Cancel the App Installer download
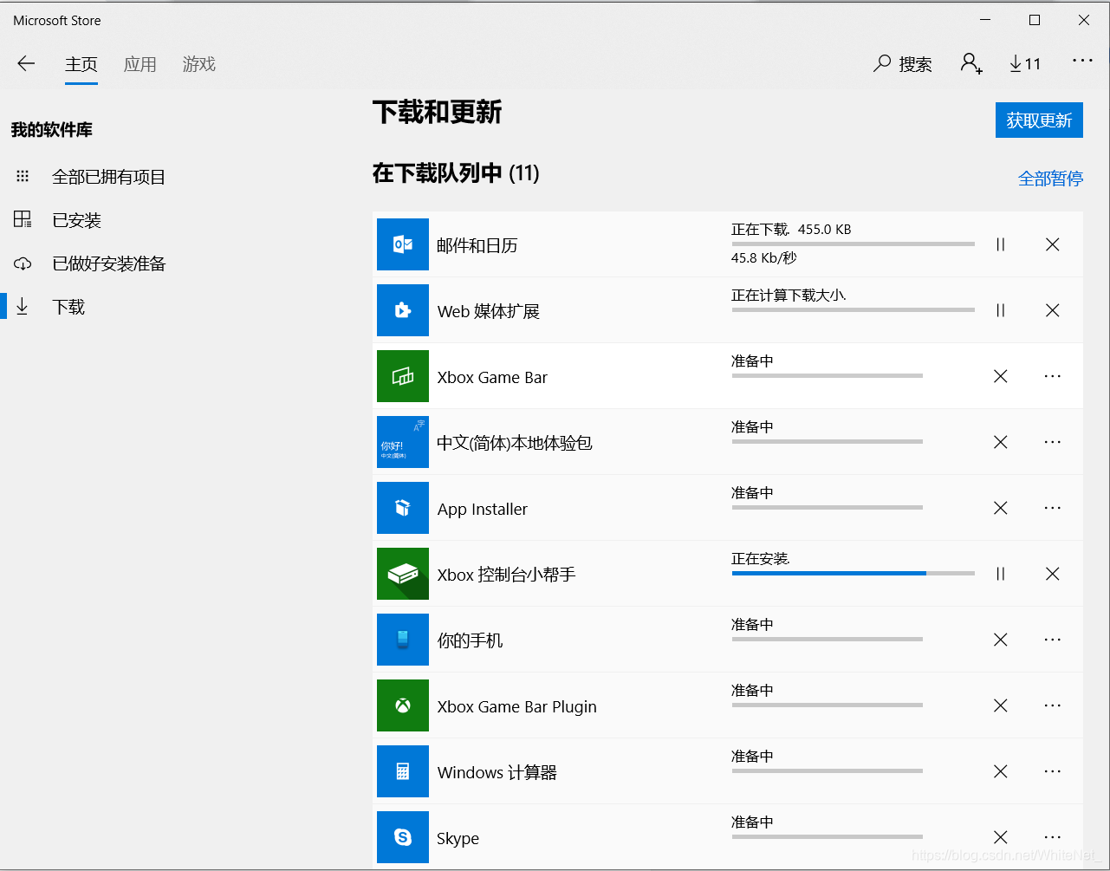 coord(1001,508)
